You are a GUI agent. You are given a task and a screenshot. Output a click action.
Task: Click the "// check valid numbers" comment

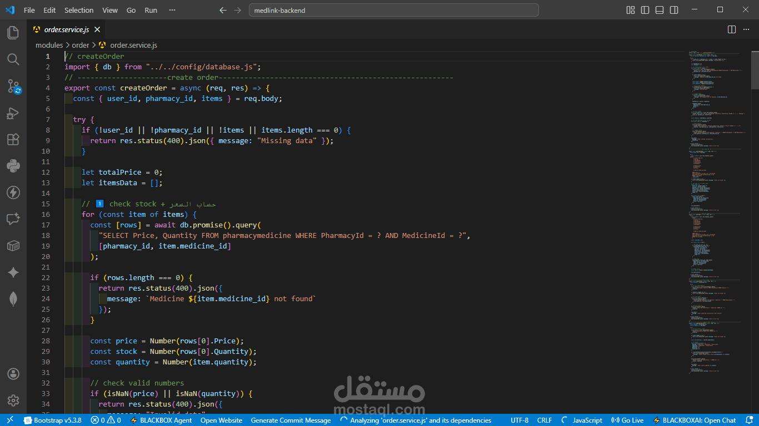pos(137,383)
